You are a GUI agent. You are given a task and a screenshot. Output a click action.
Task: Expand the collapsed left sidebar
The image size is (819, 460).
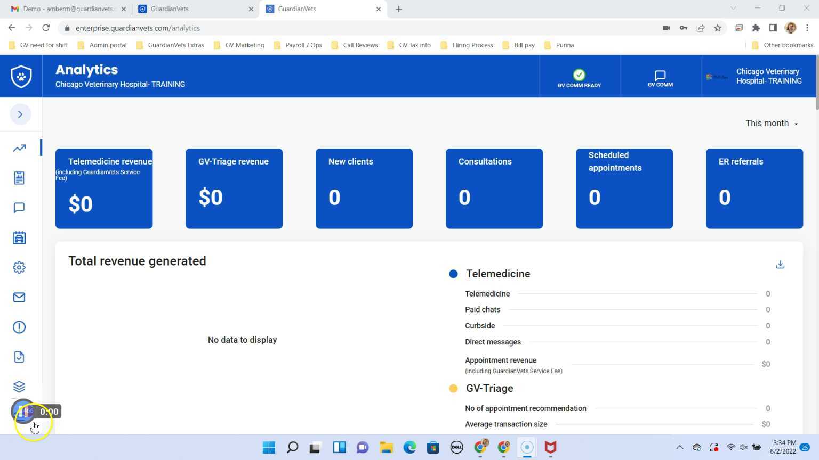click(20, 114)
